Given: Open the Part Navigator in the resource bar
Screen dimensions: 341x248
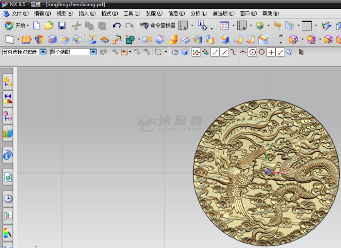Looking at the screenshot, I should click(x=8, y=116).
